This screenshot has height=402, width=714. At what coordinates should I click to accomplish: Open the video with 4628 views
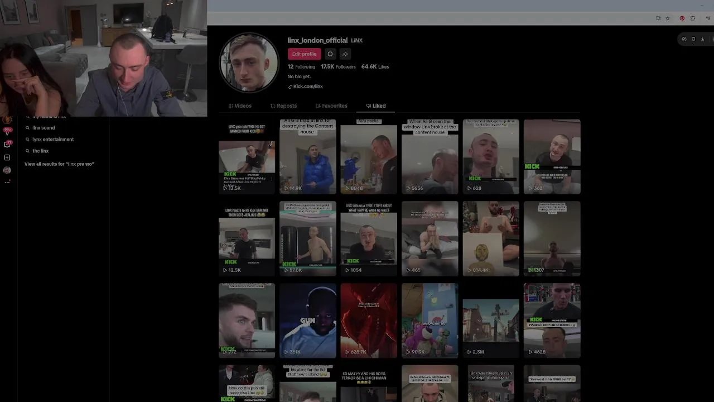[552, 320]
